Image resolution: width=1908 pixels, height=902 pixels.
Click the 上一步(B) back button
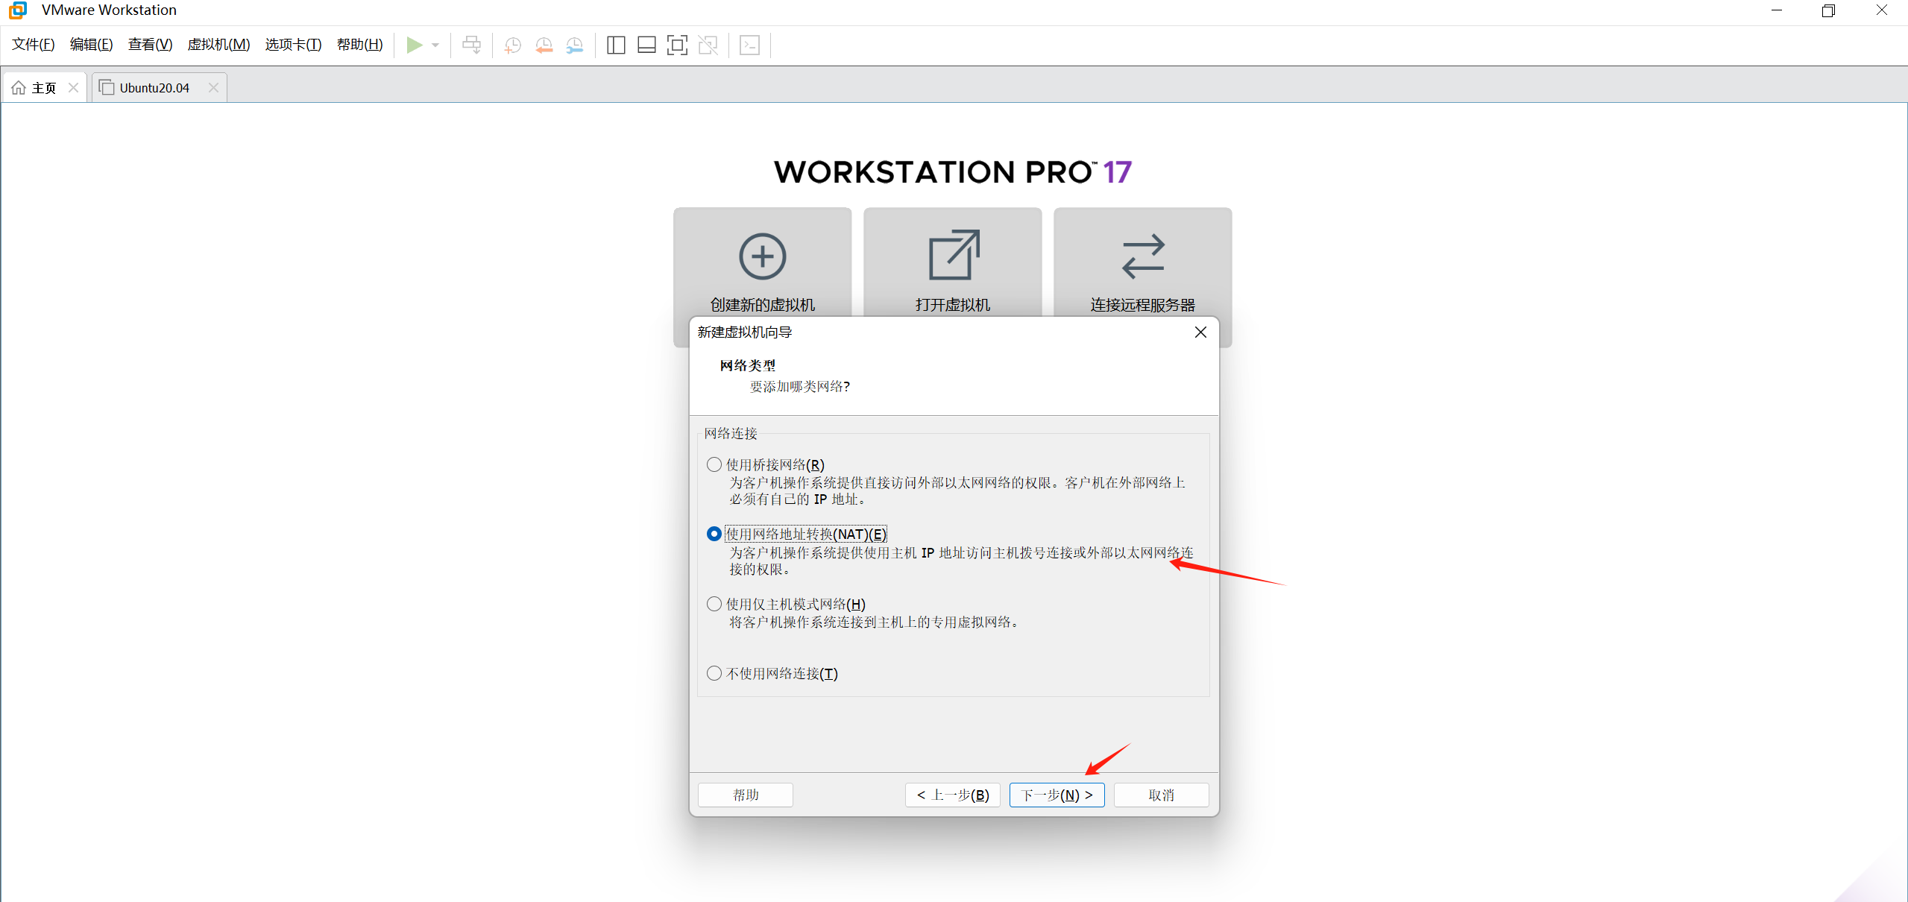952,795
